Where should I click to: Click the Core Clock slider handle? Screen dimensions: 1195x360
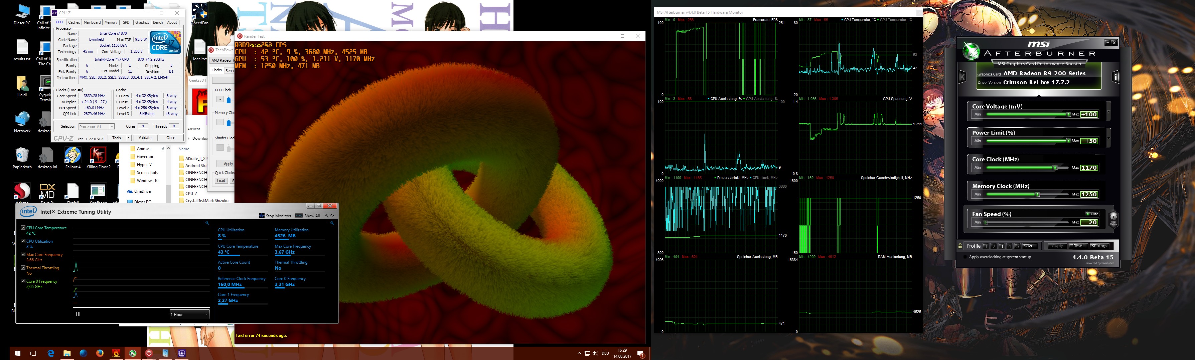pyautogui.click(x=1055, y=168)
